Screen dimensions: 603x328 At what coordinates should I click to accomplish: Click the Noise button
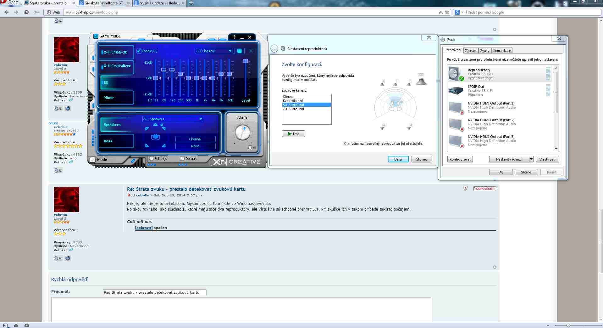(x=195, y=146)
